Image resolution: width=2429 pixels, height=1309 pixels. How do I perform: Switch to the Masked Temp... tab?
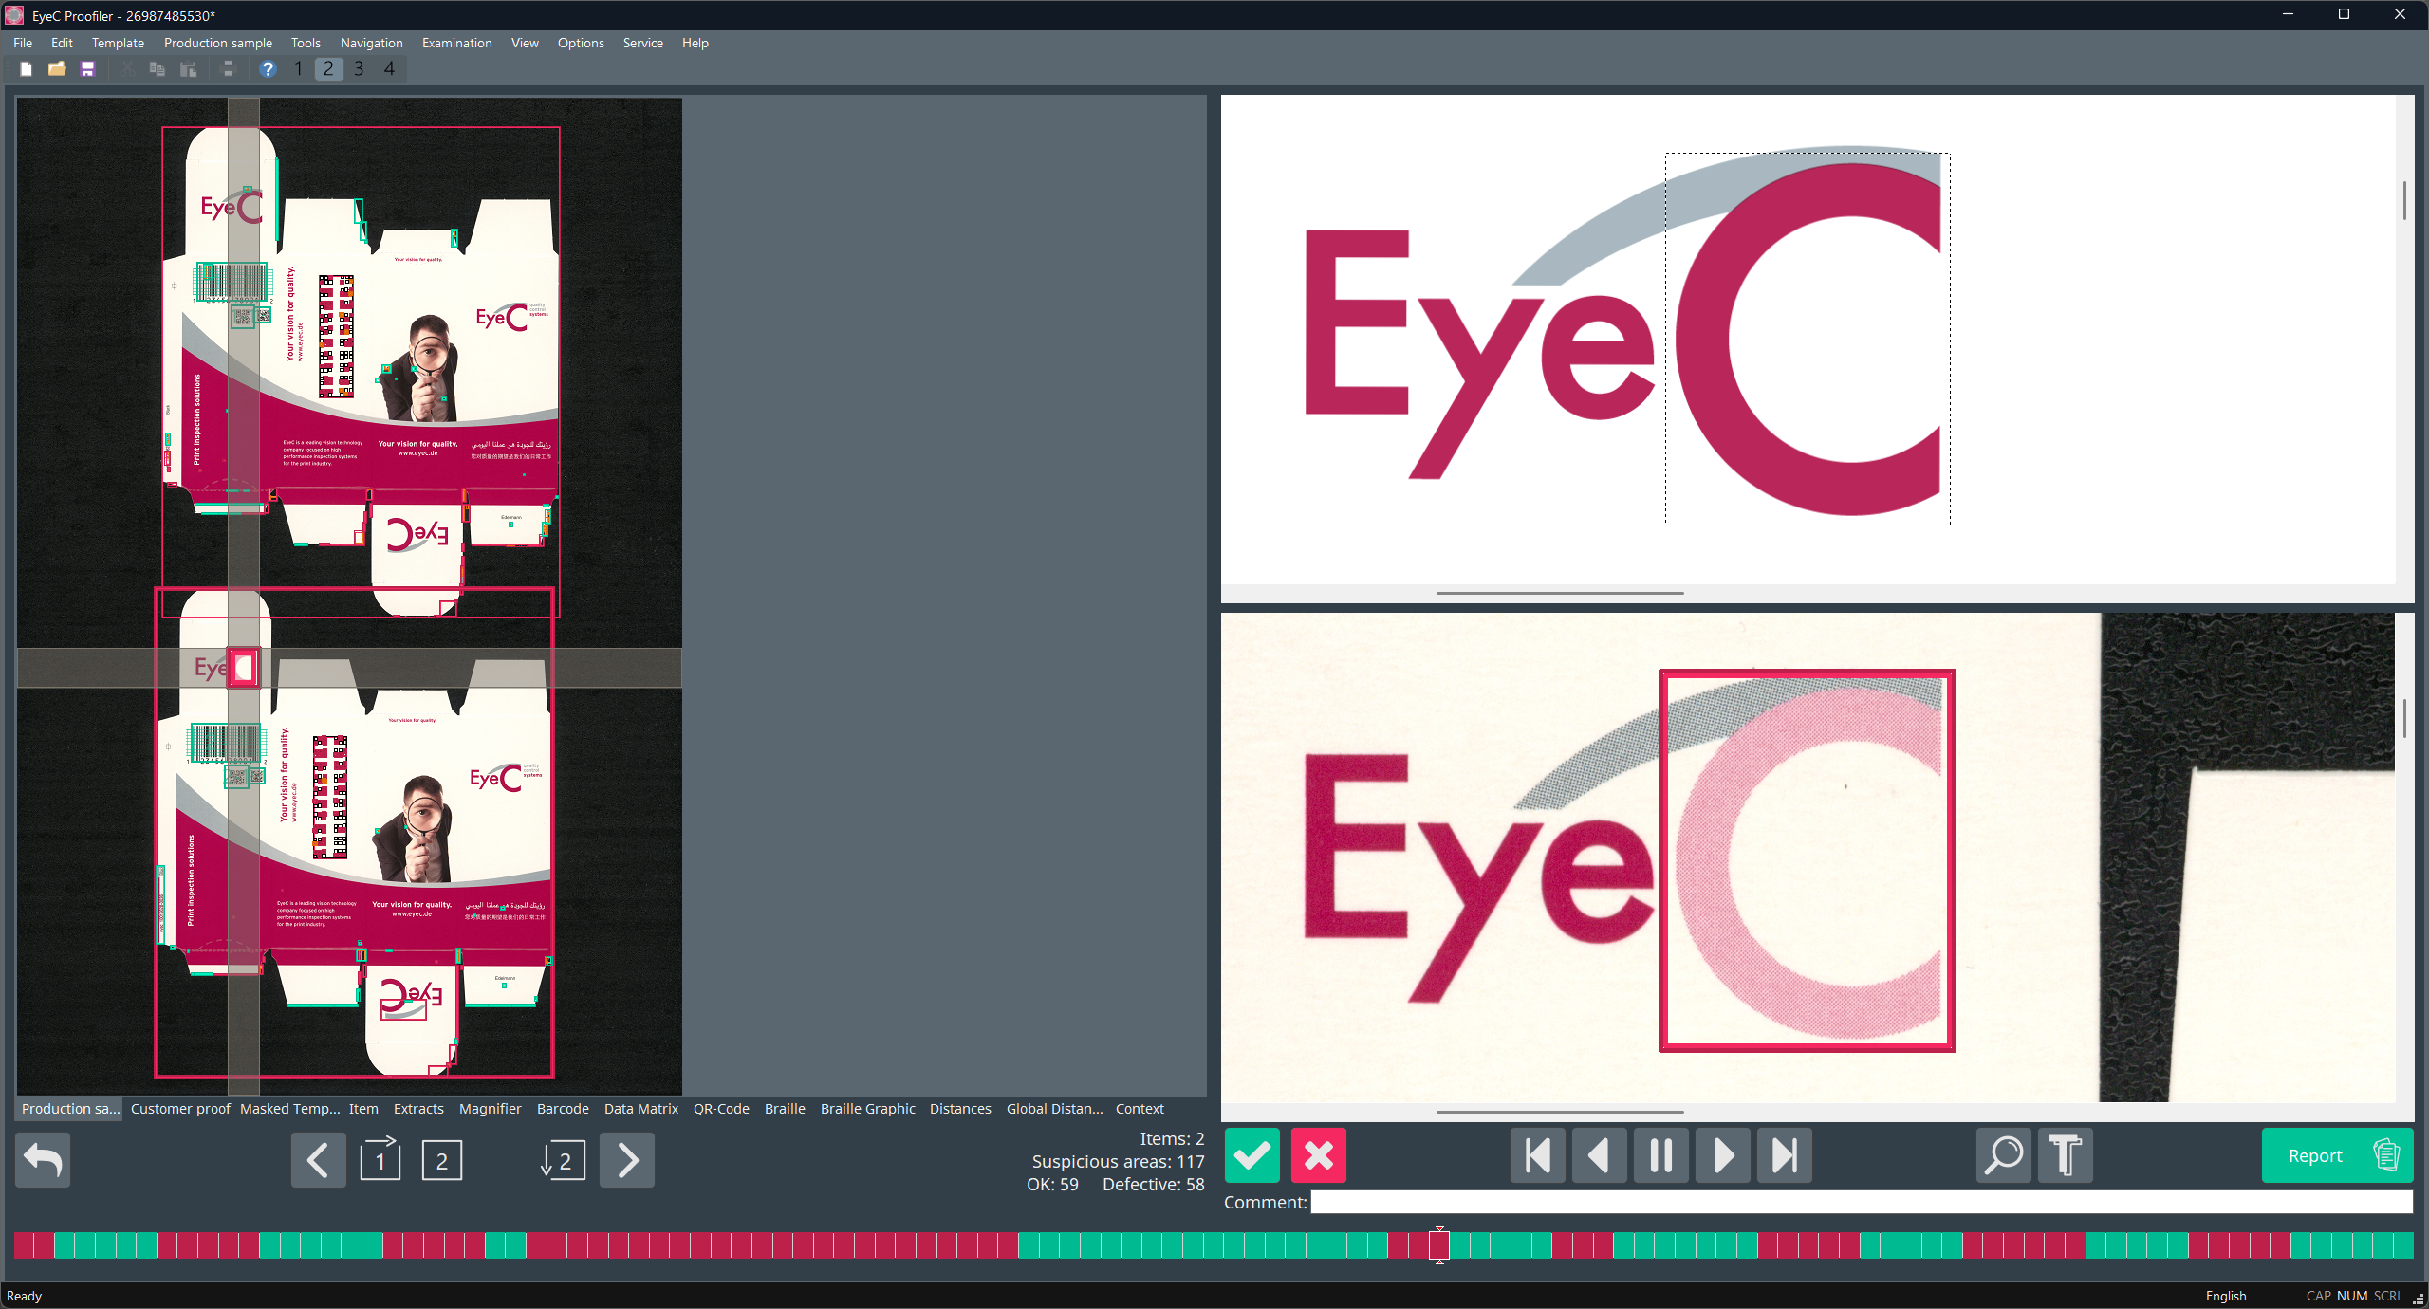290,1109
